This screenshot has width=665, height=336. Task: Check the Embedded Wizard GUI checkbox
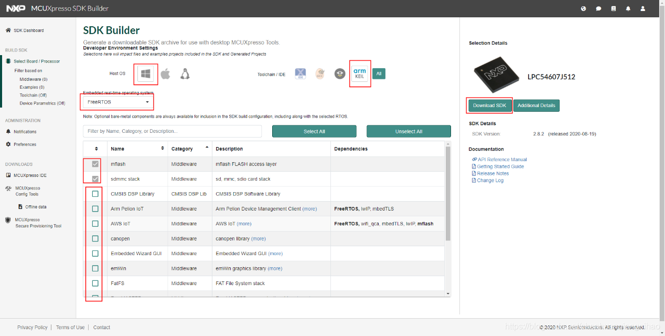[95, 253]
